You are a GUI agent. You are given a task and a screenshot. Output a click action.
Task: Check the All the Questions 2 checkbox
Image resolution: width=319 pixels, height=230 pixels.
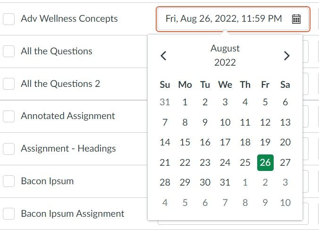click(x=9, y=84)
